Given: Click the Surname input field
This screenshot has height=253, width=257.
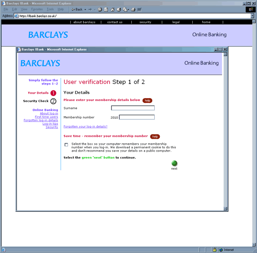Looking at the screenshot, I should 133,108.
